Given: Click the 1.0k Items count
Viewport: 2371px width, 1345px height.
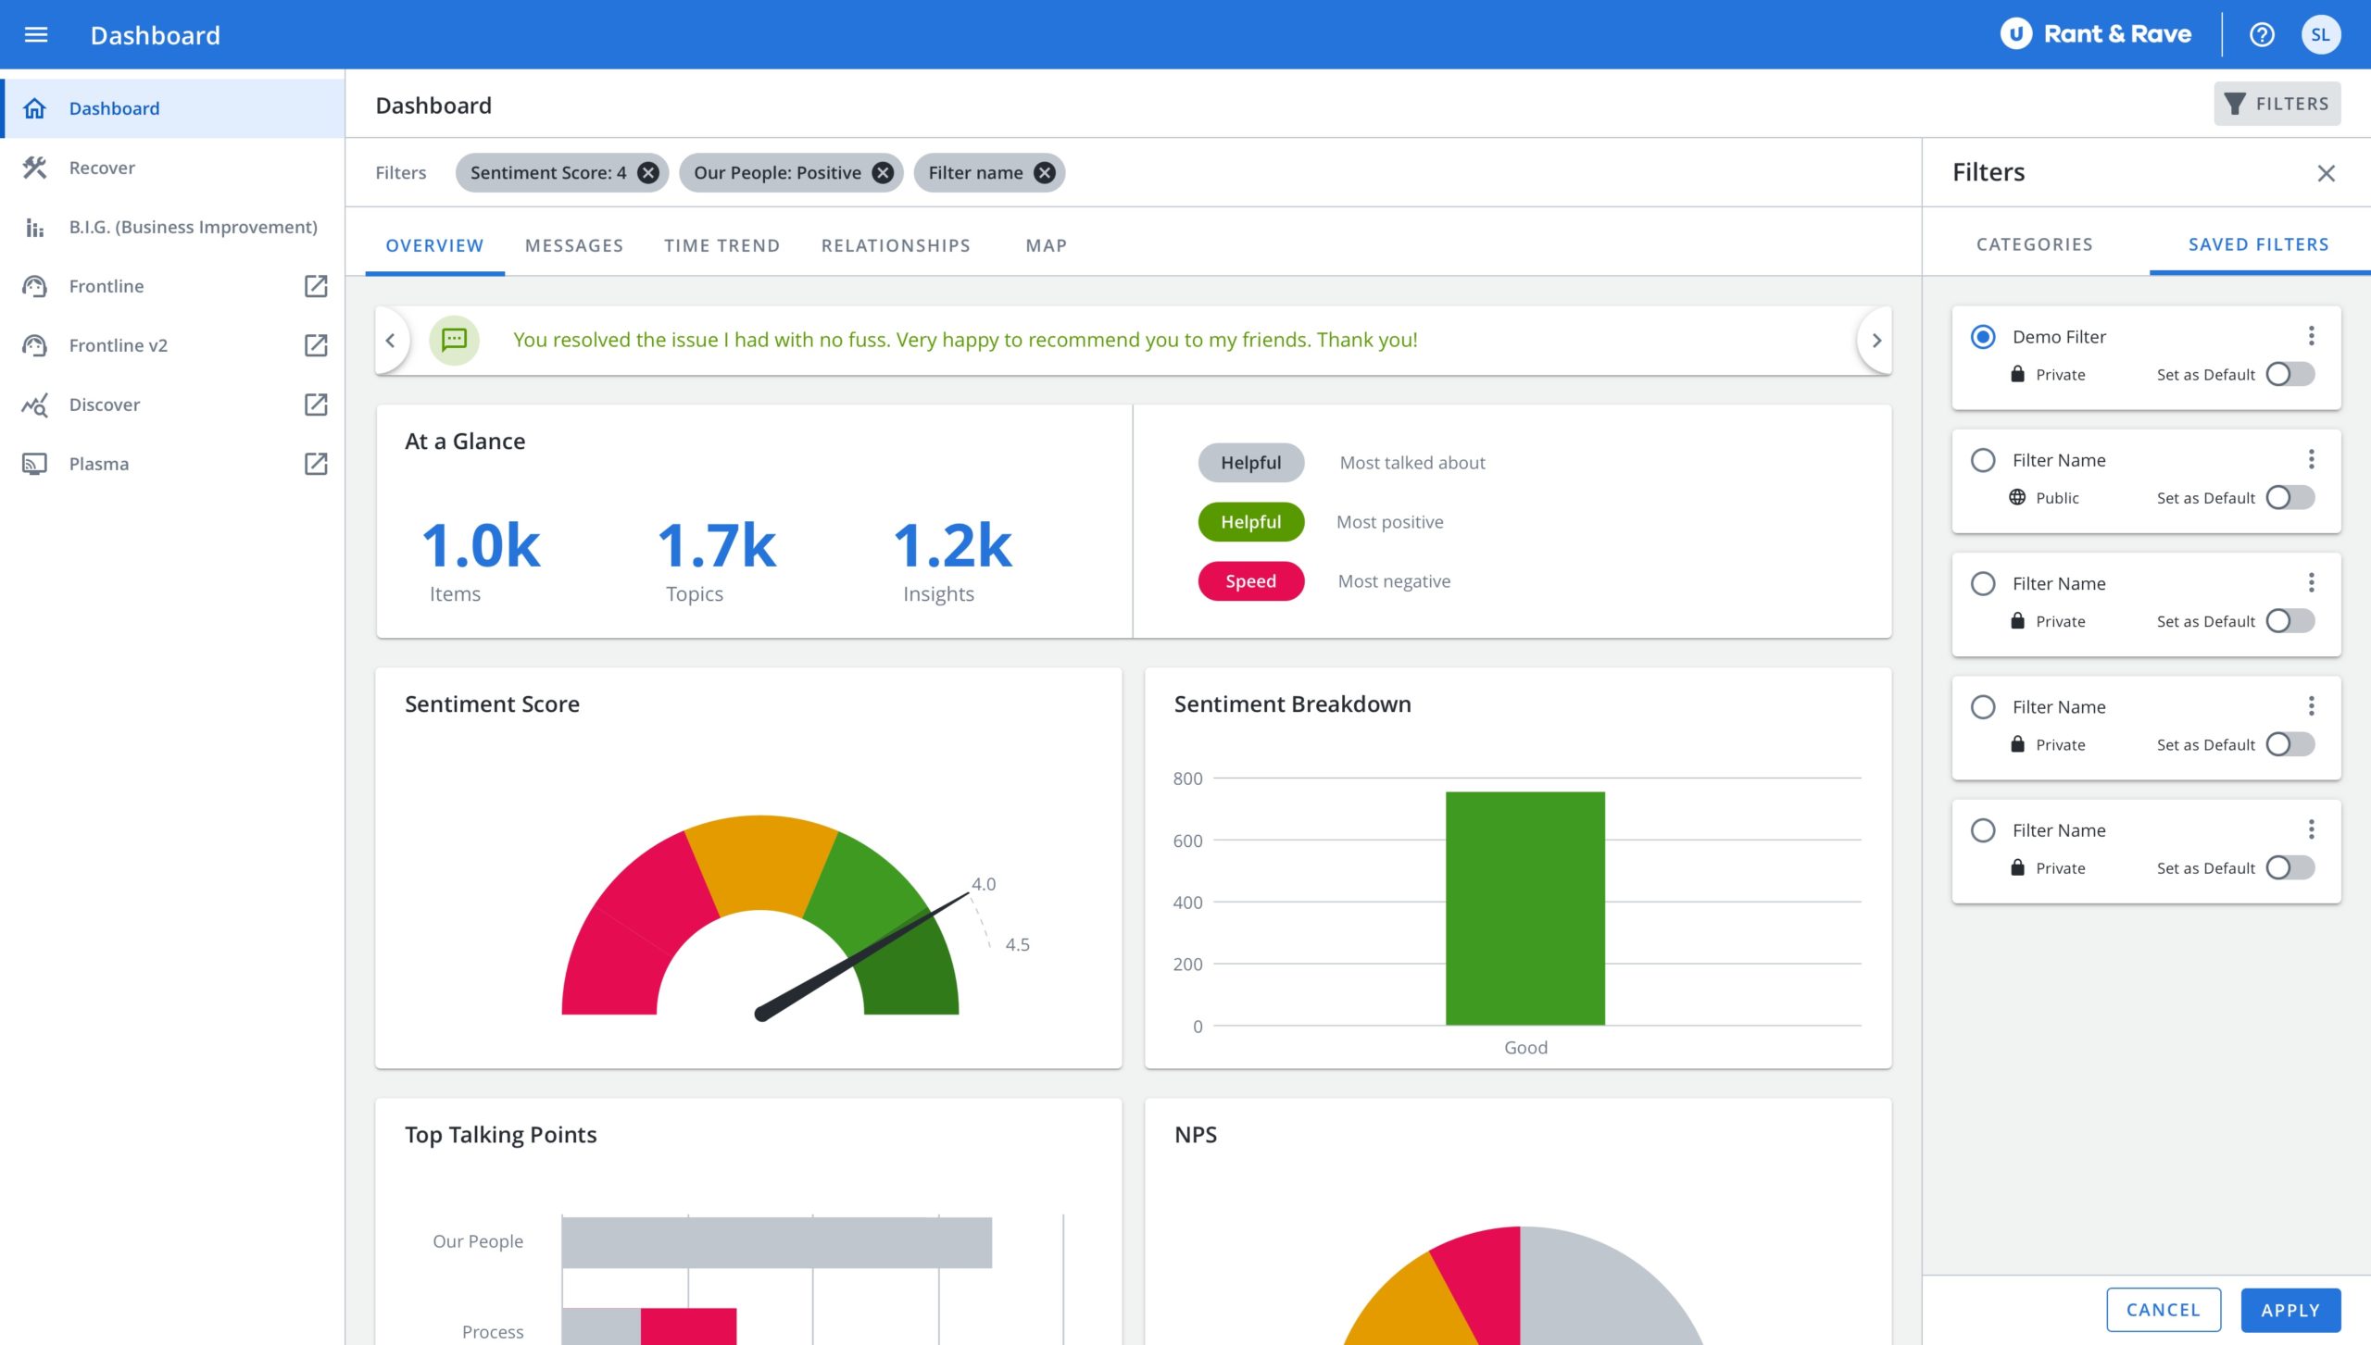Looking at the screenshot, I should click(481, 545).
